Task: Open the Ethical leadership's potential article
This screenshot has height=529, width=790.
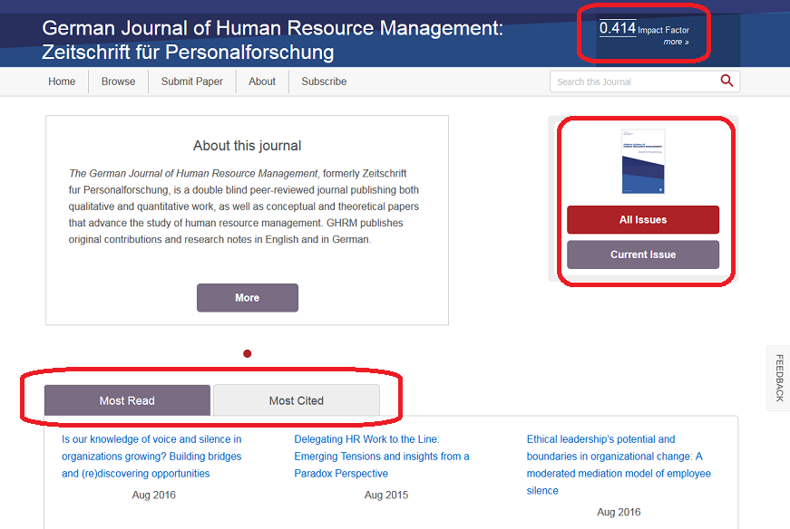Action: pos(619,465)
